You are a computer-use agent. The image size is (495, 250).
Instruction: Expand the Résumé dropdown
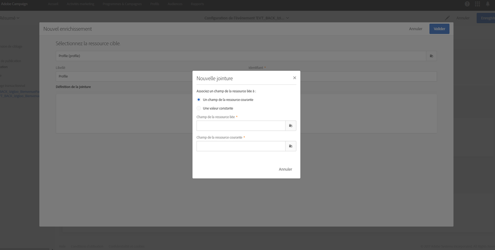tap(10, 18)
